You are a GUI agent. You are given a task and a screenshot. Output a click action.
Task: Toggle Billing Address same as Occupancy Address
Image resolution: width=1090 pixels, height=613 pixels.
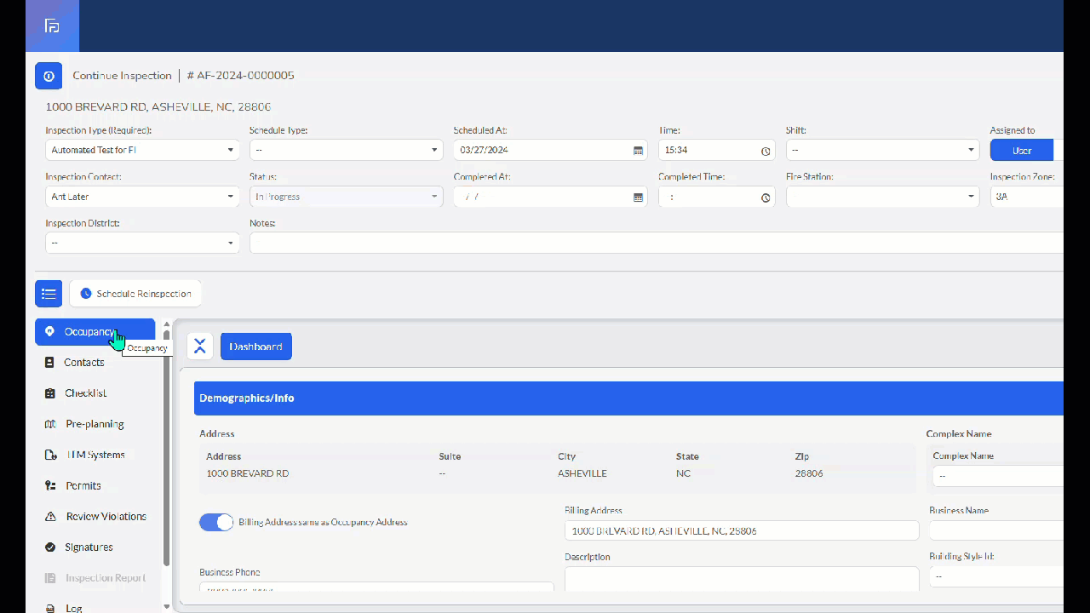216,523
